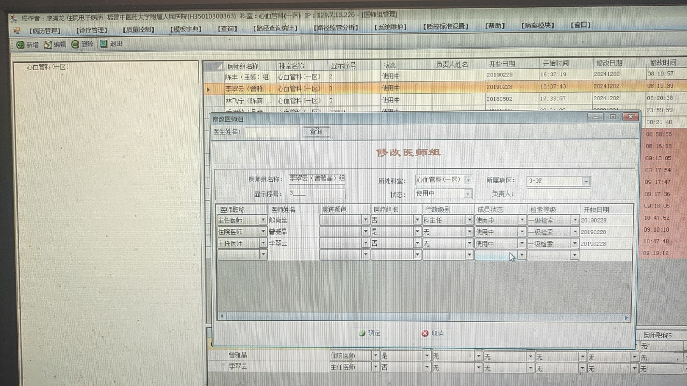Open the 状态 status dropdown in the form
The height and width of the screenshot is (386, 687).
click(x=467, y=194)
